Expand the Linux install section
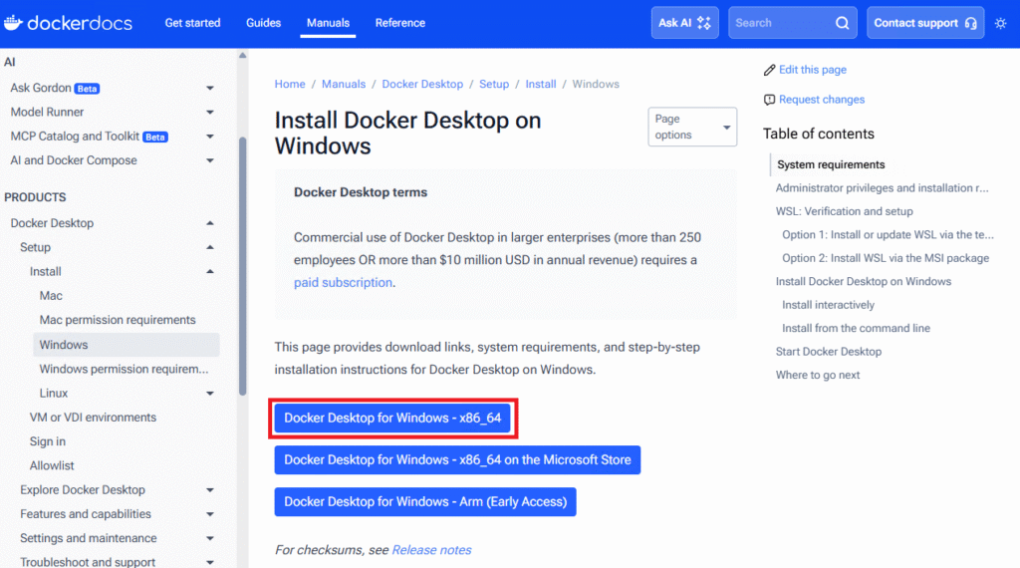1020x568 pixels. [210, 394]
